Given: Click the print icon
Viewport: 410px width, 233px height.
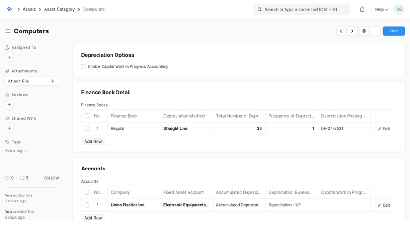Looking at the screenshot, I should (x=364, y=31).
